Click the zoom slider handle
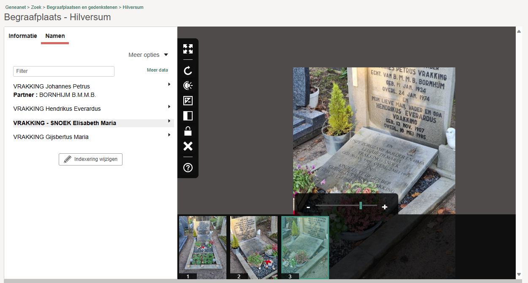Image resolution: width=528 pixels, height=283 pixels. [x=361, y=206]
